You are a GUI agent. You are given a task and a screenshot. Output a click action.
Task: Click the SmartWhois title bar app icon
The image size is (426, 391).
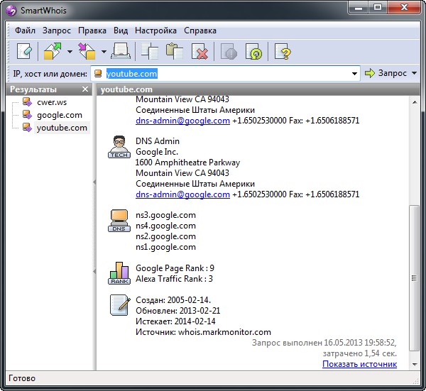pos(11,11)
